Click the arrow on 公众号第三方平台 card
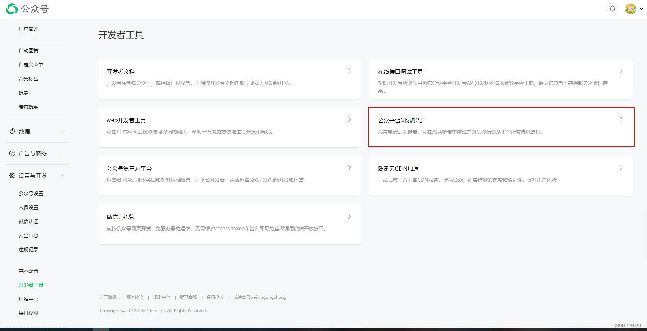 349,168
